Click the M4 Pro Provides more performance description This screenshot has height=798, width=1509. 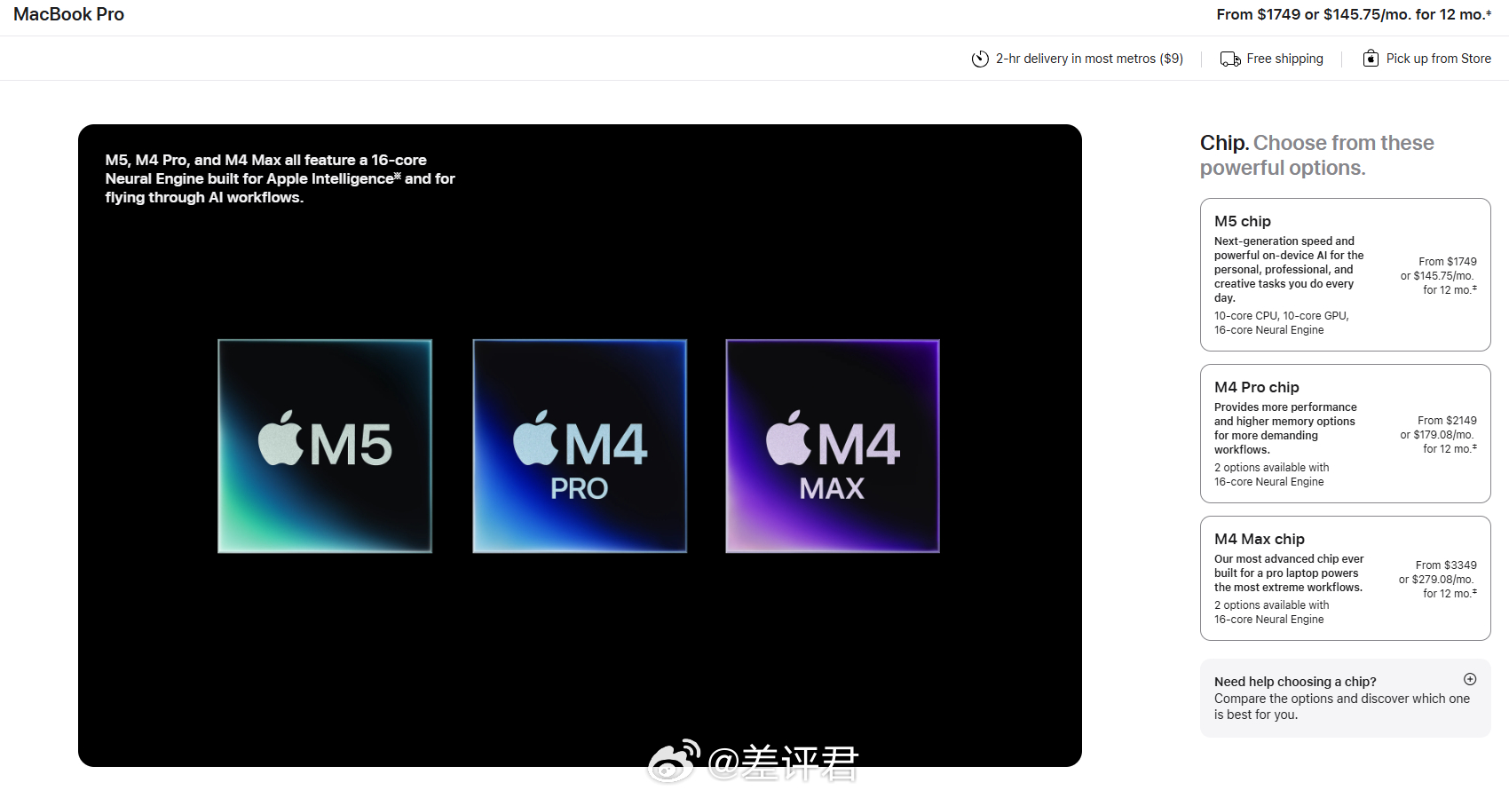tap(1285, 429)
